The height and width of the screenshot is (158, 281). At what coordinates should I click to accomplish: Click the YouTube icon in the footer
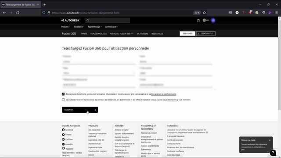point(63,140)
